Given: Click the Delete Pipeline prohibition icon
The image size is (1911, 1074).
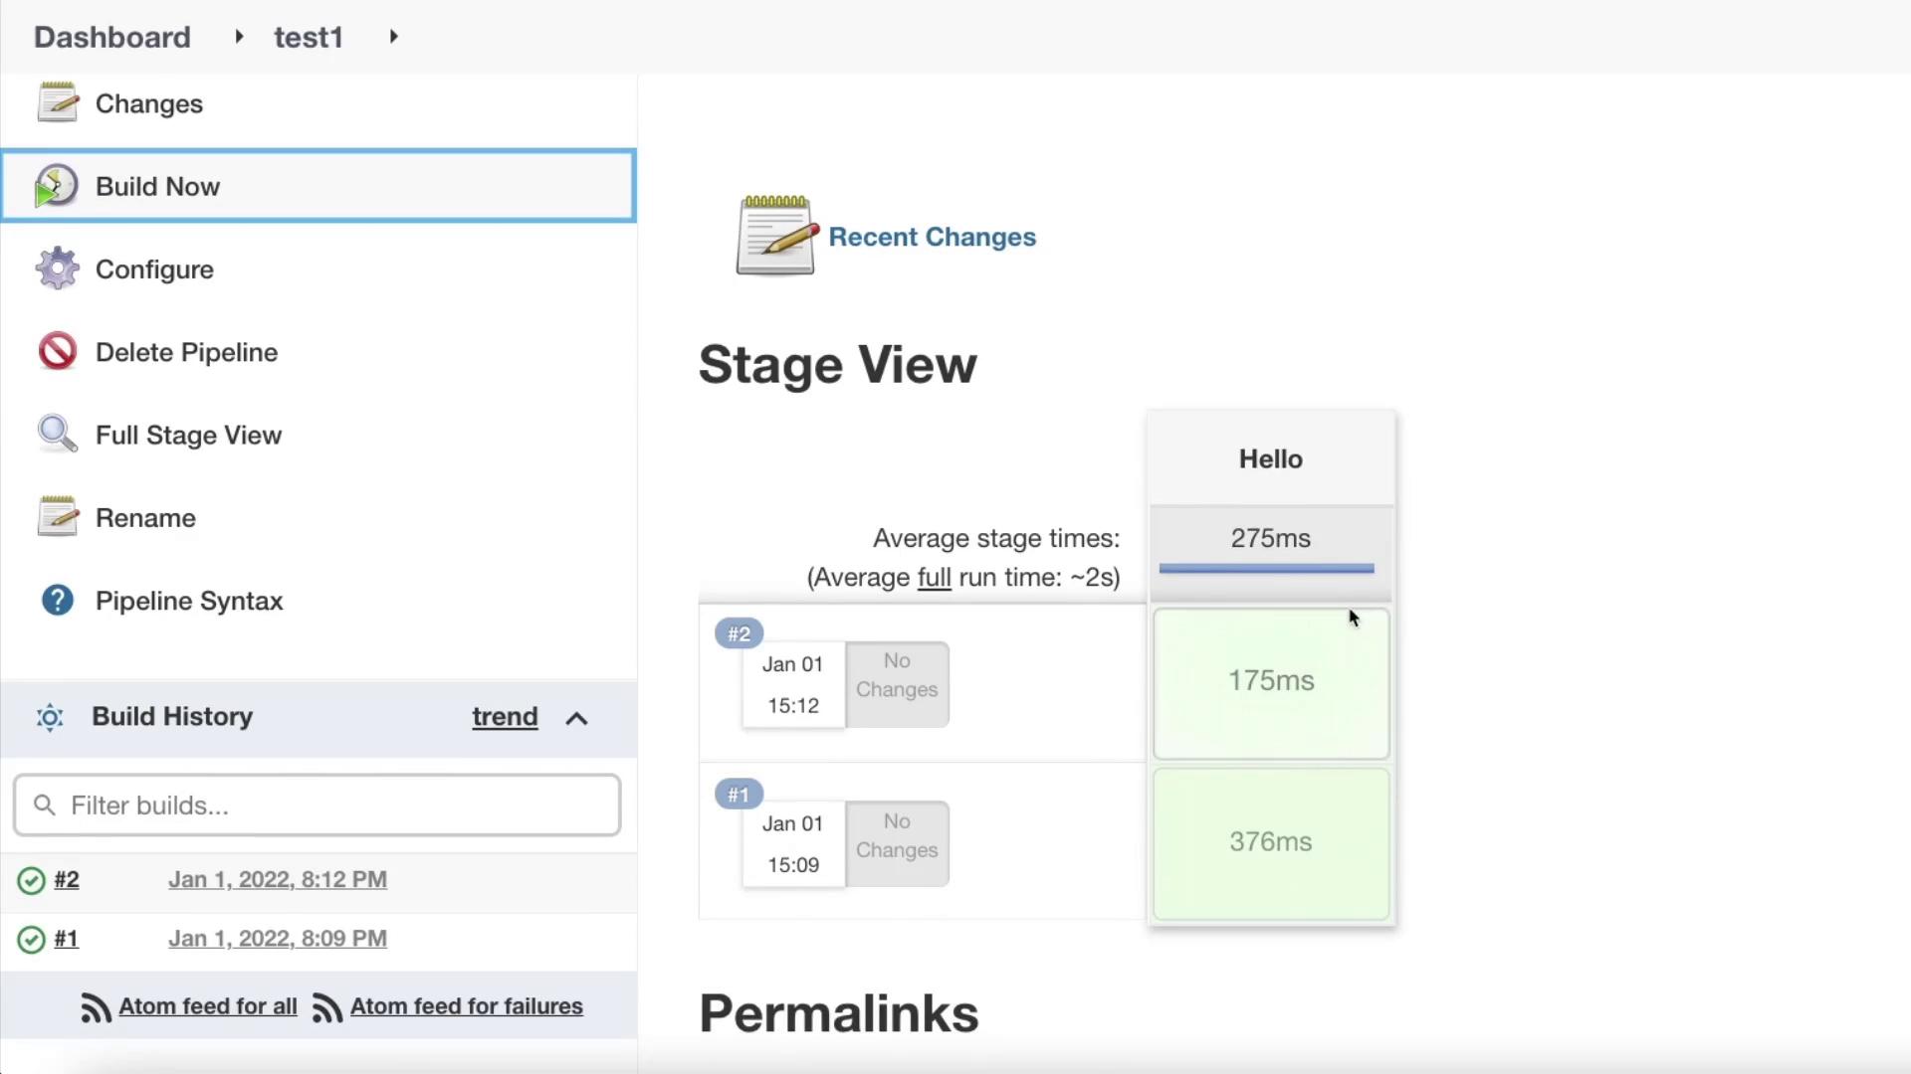Looking at the screenshot, I should [57, 351].
